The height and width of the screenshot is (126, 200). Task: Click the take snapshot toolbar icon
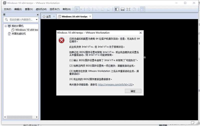click(x=97, y=9)
